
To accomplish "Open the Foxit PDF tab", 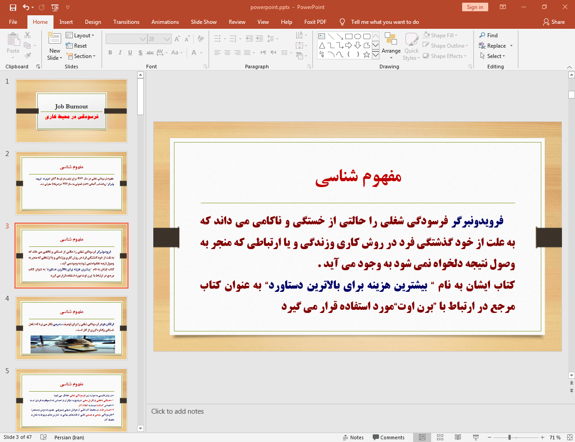I will click(315, 22).
